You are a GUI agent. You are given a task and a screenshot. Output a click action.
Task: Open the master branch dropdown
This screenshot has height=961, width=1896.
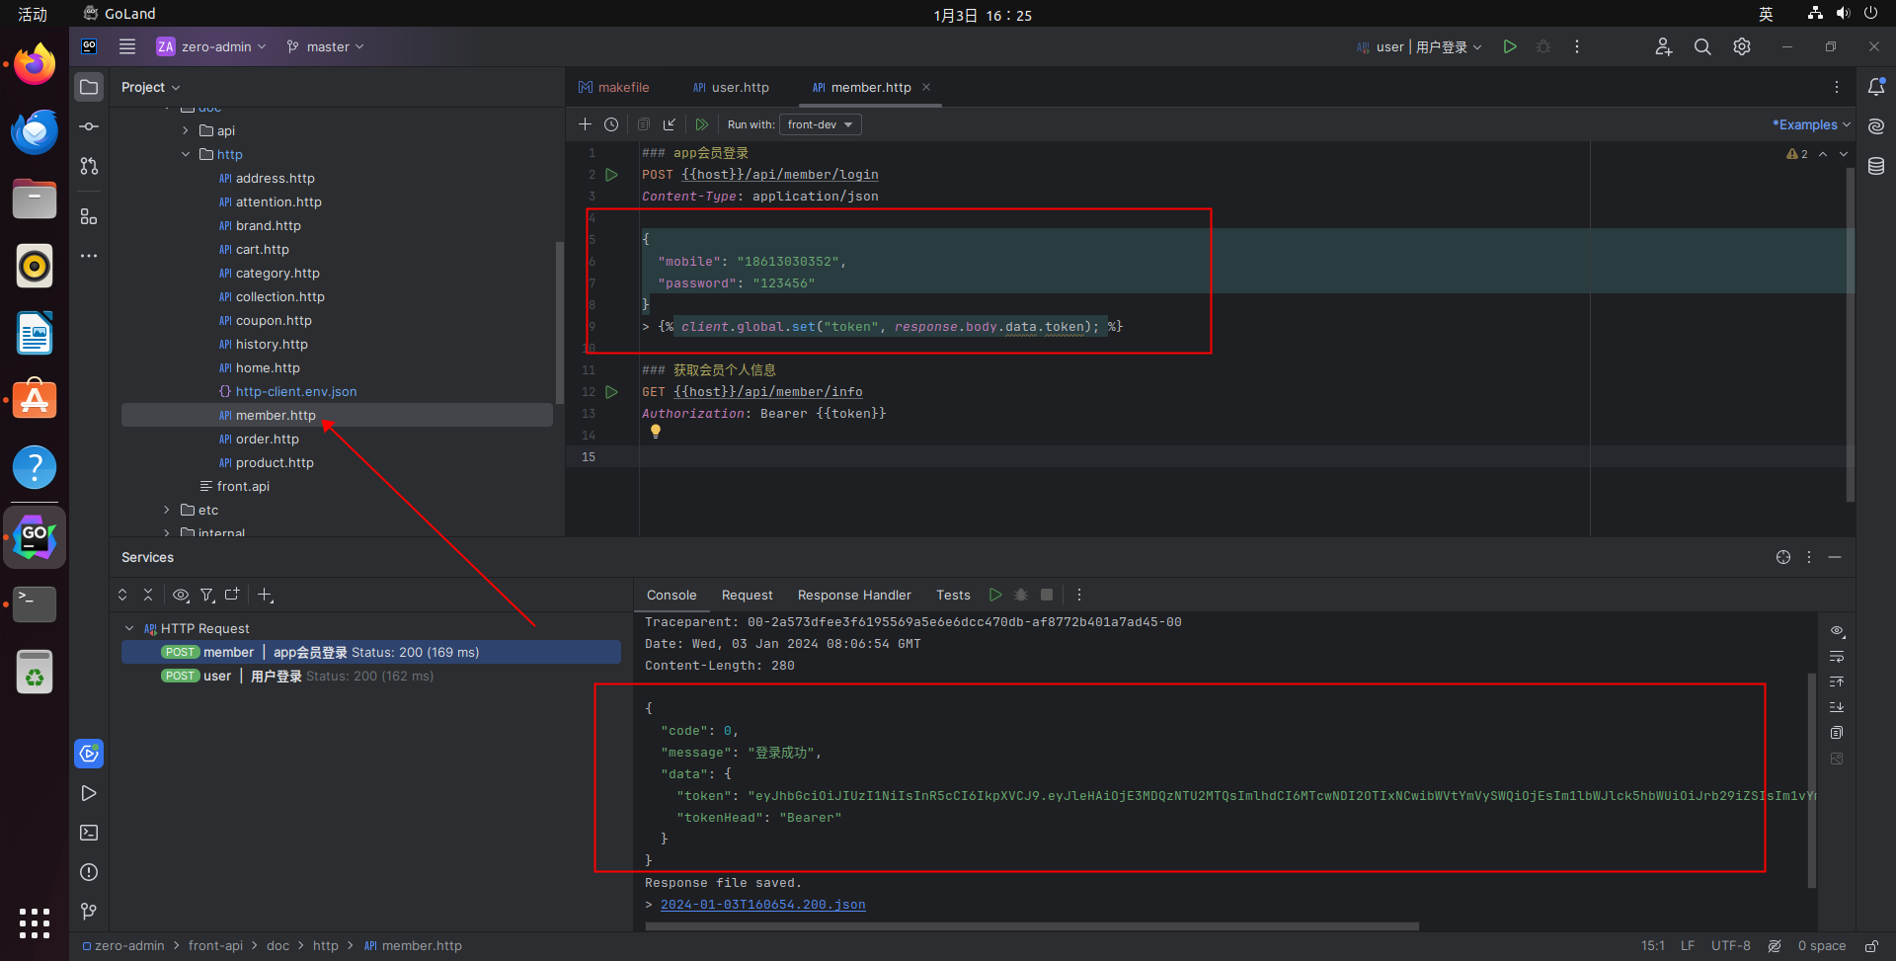point(326,46)
